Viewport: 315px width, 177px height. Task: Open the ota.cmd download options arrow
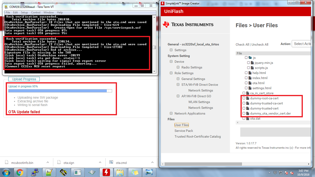[x=152, y=162]
